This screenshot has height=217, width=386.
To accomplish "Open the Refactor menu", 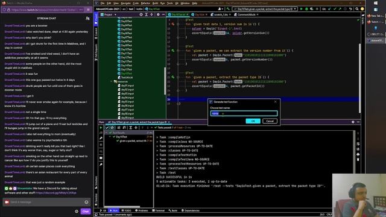I will tap(145, 3).
